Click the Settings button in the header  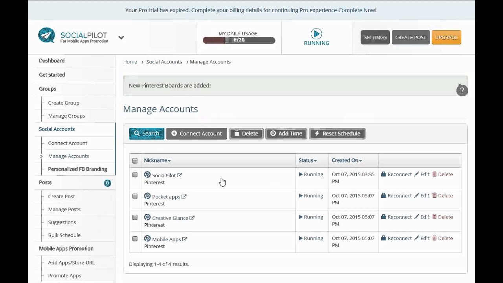tap(375, 37)
